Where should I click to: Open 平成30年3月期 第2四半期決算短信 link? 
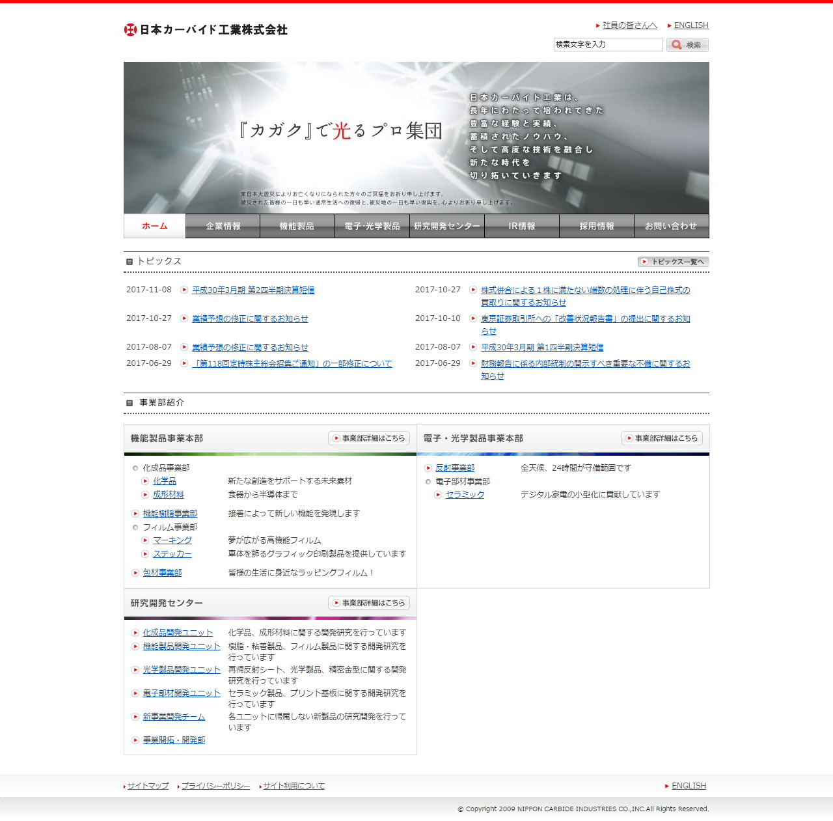click(253, 290)
